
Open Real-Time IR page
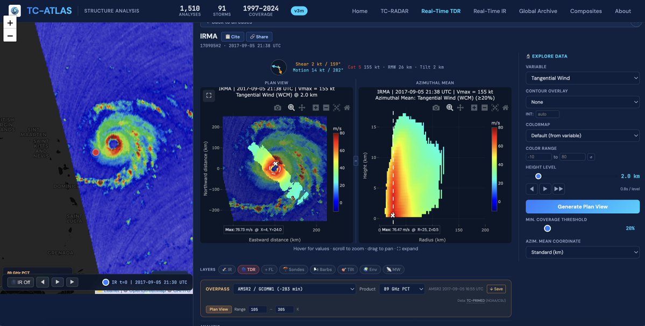[x=490, y=11]
